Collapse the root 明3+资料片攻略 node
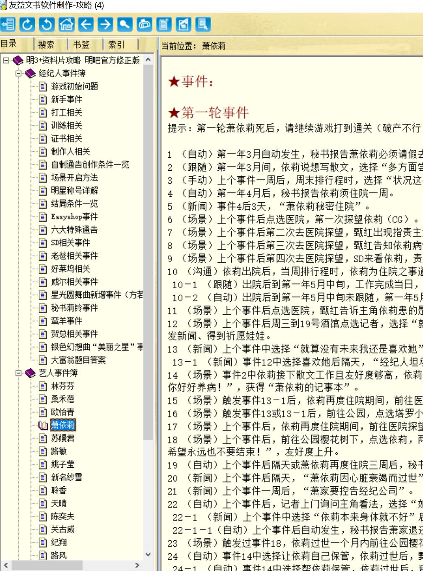The image size is (423, 571). tap(5, 60)
